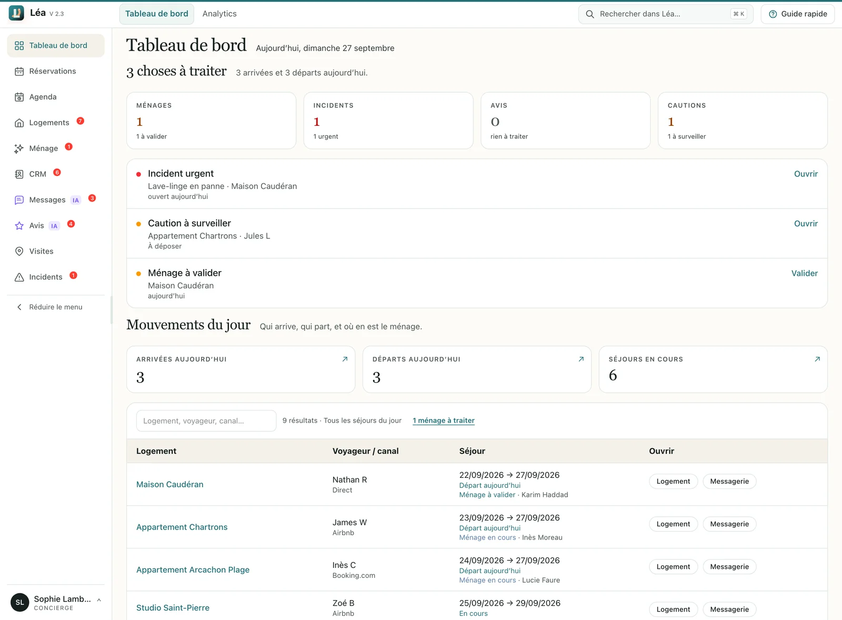This screenshot has width=842, height=620.
Task: Click the Ménage sparkle icon
Action: coord(19,149)
